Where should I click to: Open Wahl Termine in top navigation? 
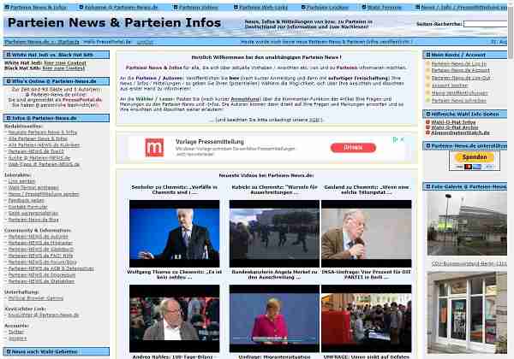coord(384,7)
